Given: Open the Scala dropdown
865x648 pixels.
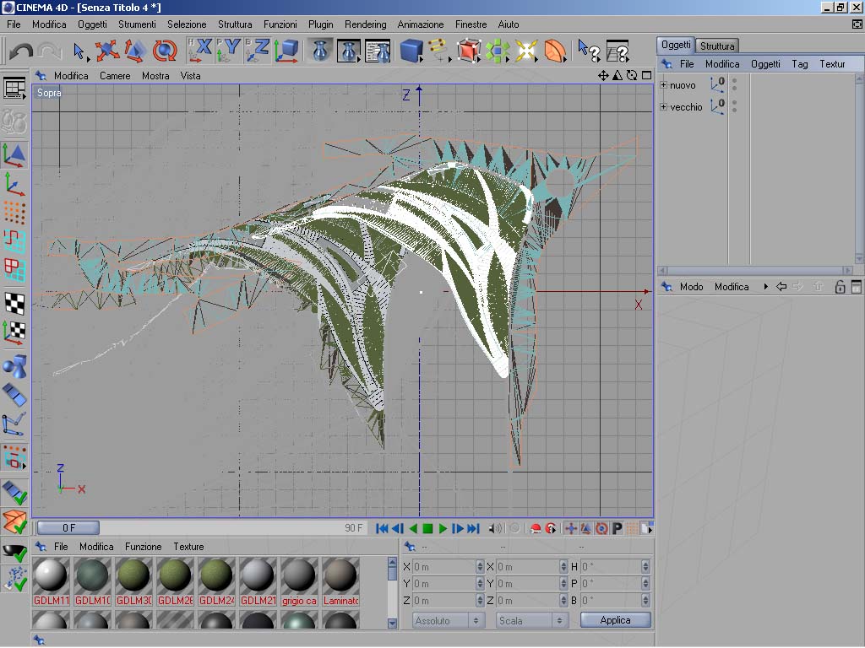Looking at the screenshot, I should [x=532, y=620].
